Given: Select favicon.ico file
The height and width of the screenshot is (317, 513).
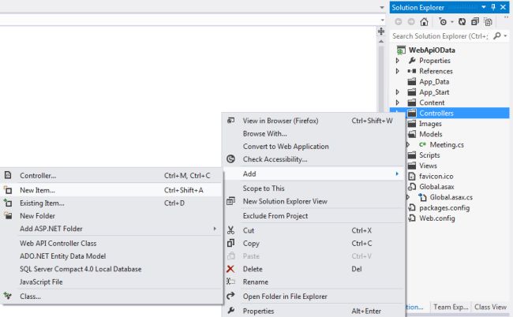Looking at the screenshot, I should pyautogui.click(x=436, y=176).
